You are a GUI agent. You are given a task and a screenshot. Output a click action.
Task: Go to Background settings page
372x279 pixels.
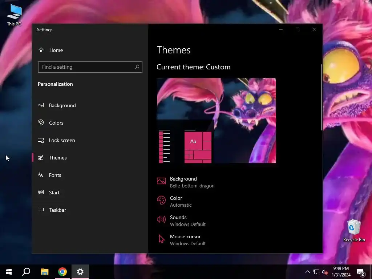[x=90, y=105]
